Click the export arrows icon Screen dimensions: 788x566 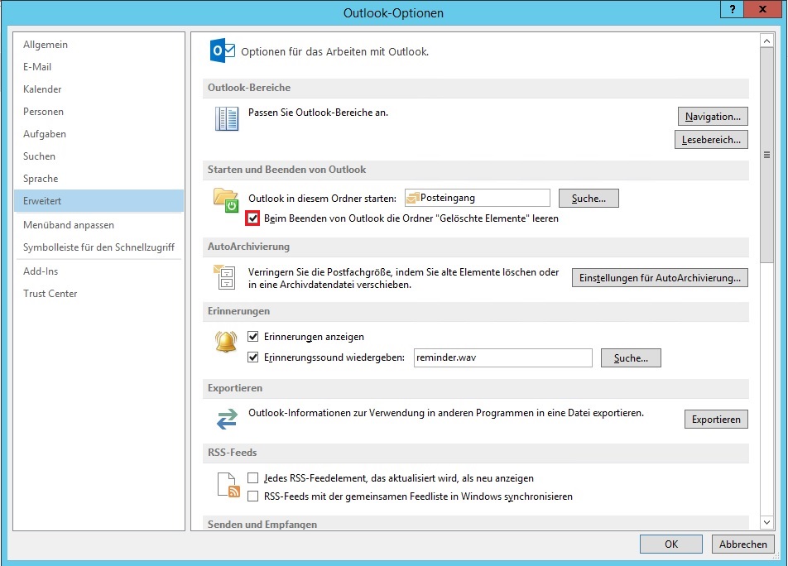coord(227,419)
